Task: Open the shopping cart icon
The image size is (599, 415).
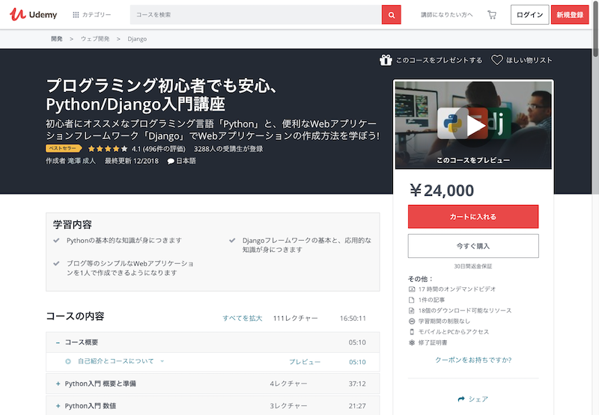Action: 492,14
